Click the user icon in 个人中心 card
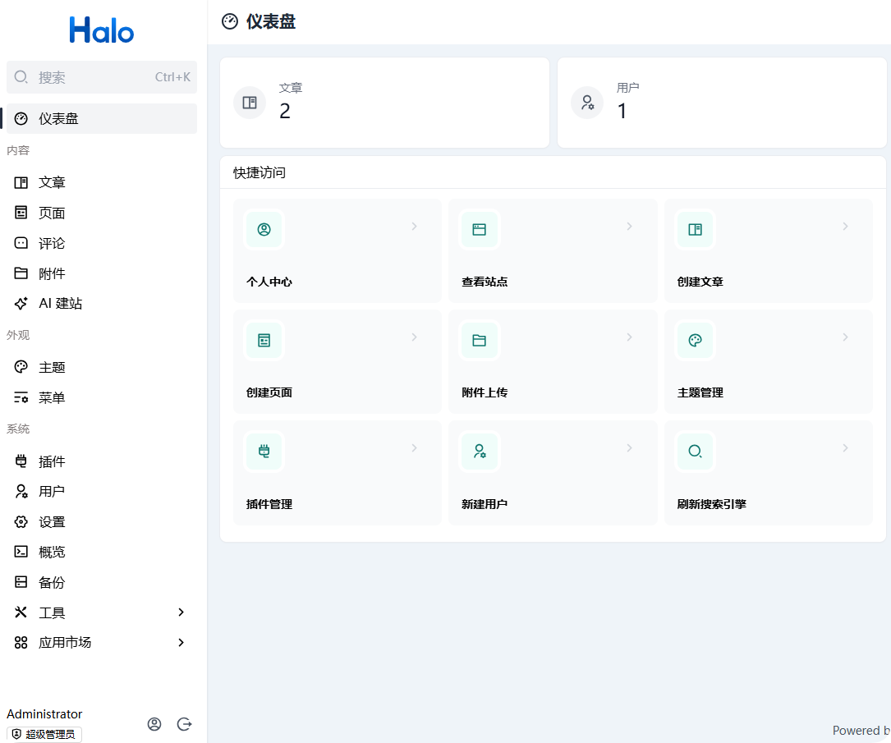This screenshot has height=743, width=891. coord(264,230)
